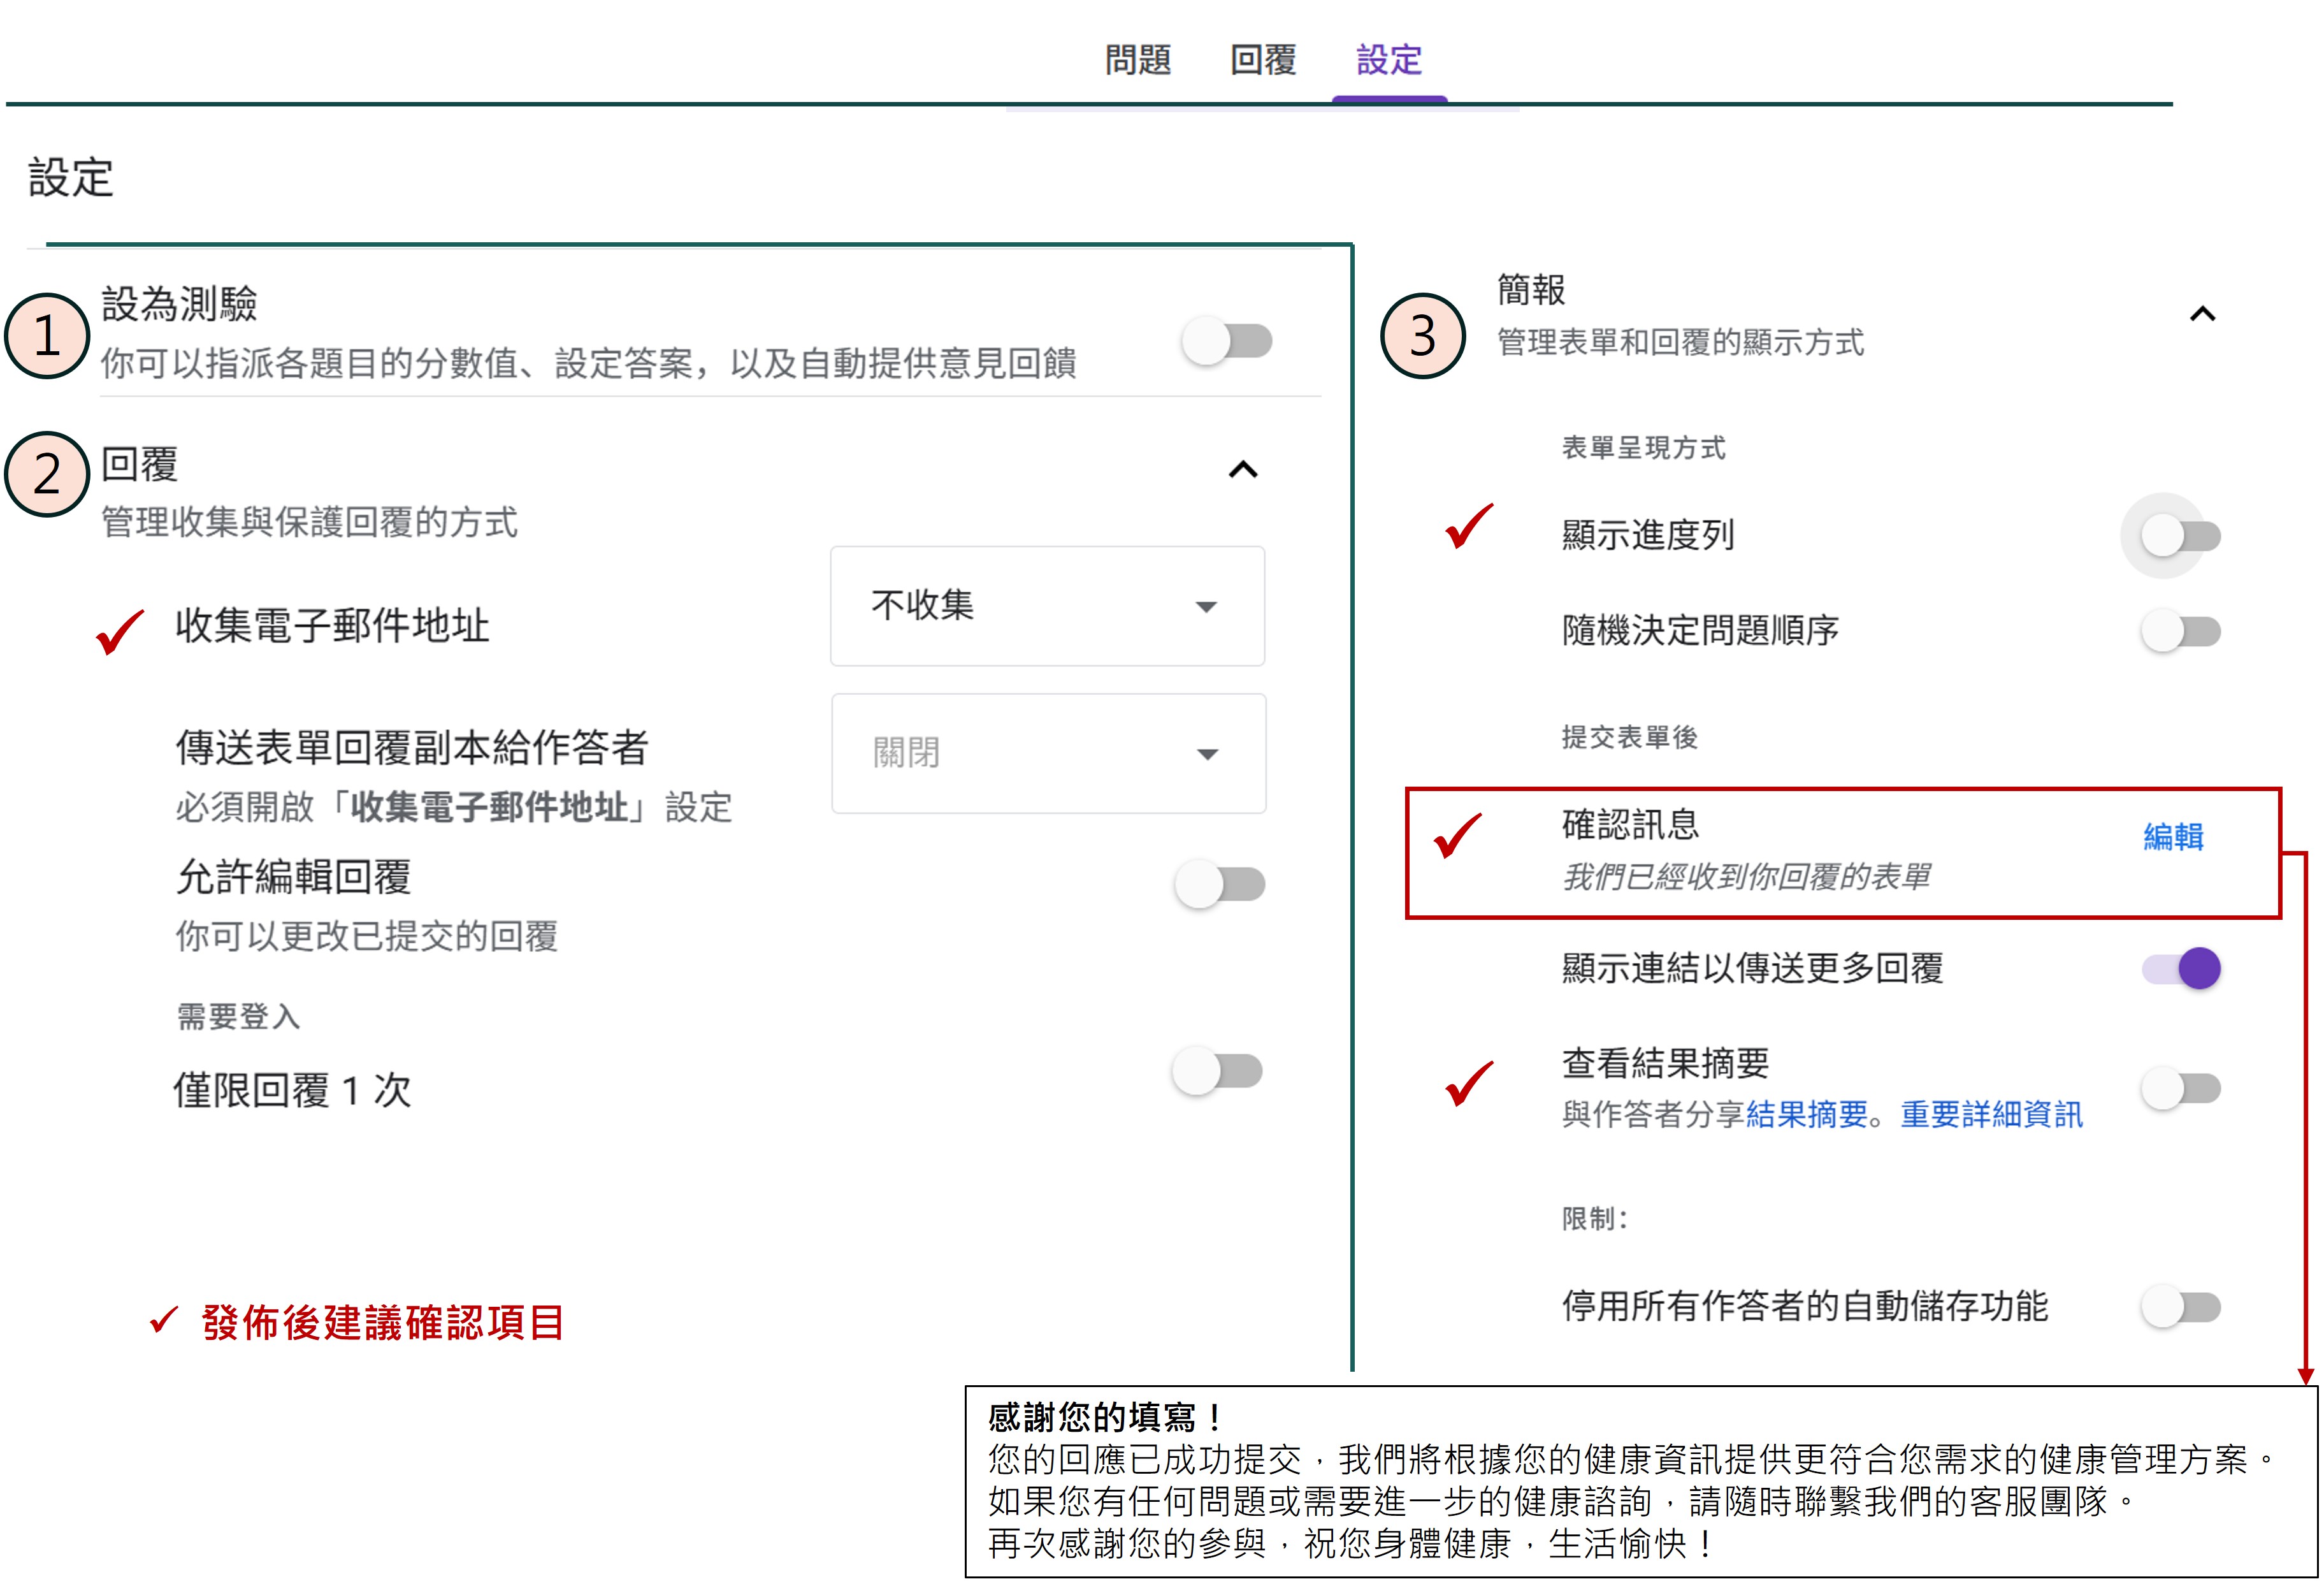The width and height of the screenshot is (2324, 1586).
Task: Switch to the 回覆 tab
Action: click(1263, 60)
